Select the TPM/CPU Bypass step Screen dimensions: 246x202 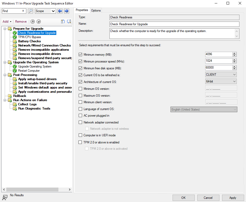(x=29, y=37)
